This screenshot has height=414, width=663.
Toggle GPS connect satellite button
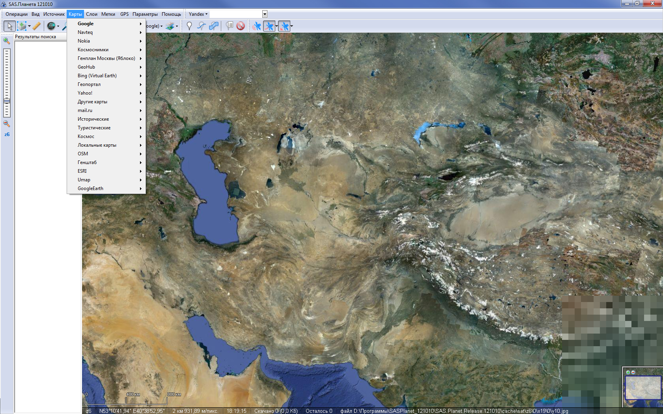tap(257, 26)
